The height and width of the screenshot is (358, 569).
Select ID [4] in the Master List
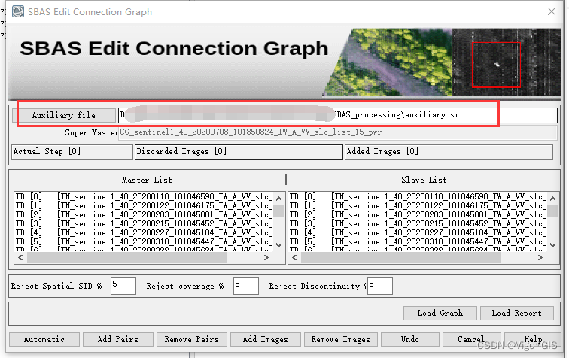tap(144, 233)
